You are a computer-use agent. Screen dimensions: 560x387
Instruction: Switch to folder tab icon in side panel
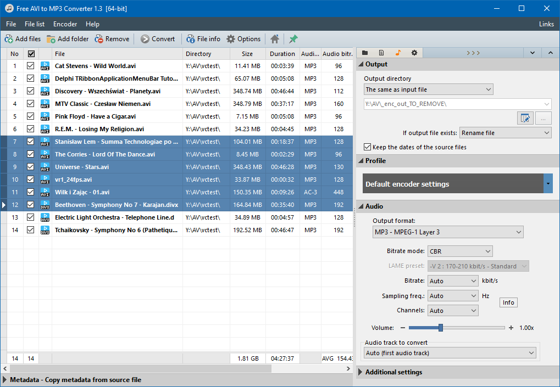pyautogui.click(x=365, y=53)
